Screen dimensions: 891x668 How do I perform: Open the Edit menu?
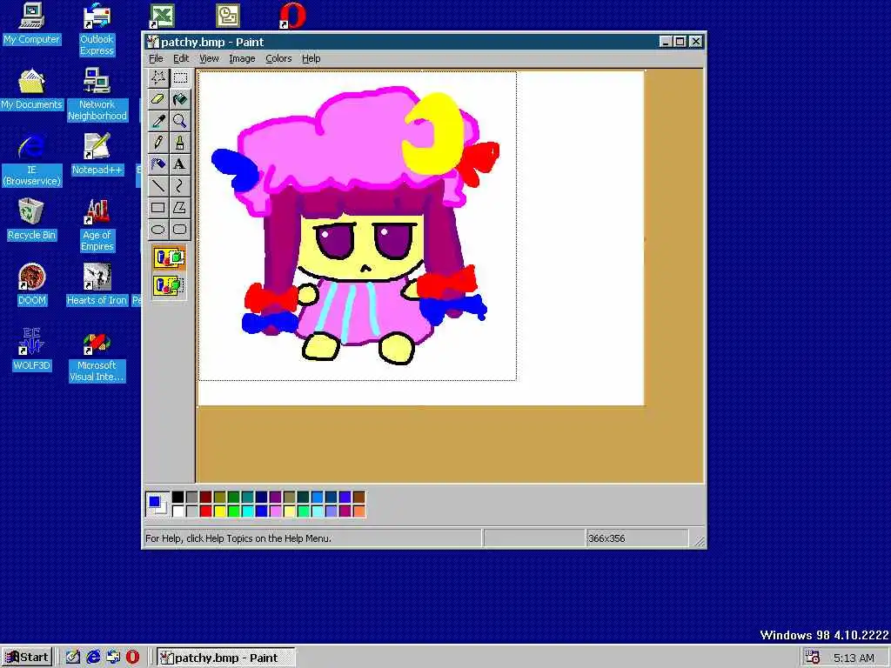pyautogui.click(x=181, y=58)
